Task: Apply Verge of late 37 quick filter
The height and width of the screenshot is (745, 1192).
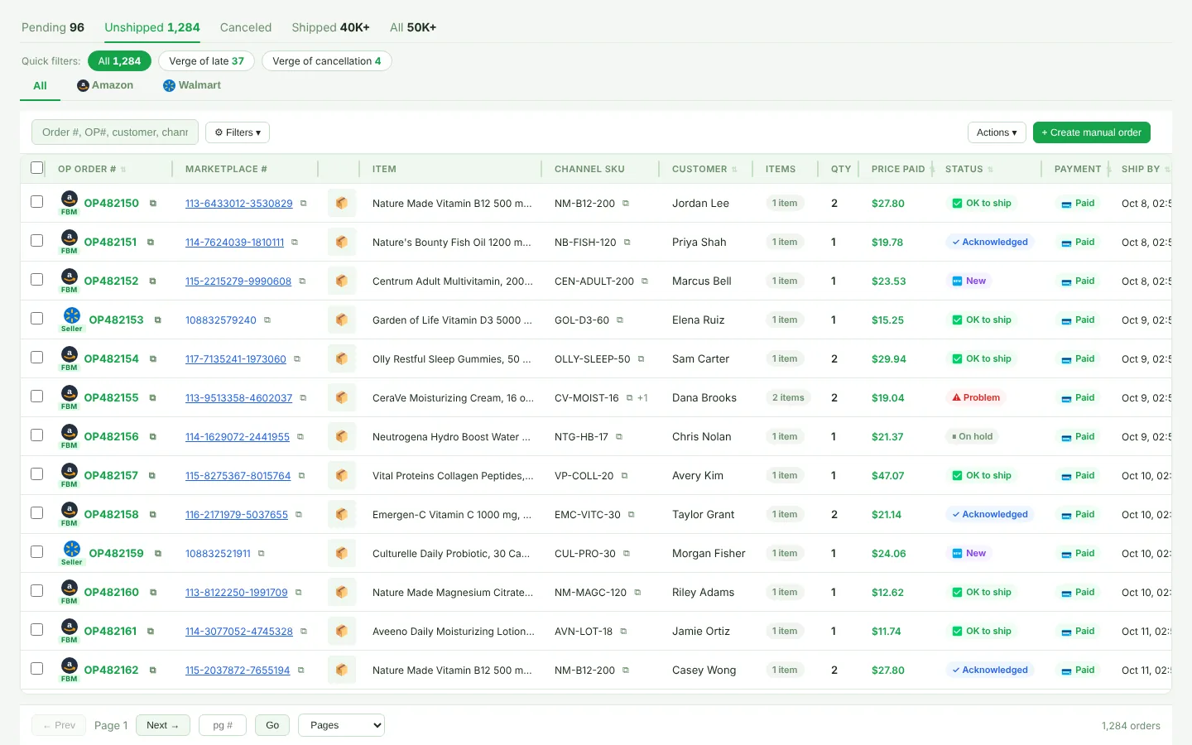Action: click(206, 61)
